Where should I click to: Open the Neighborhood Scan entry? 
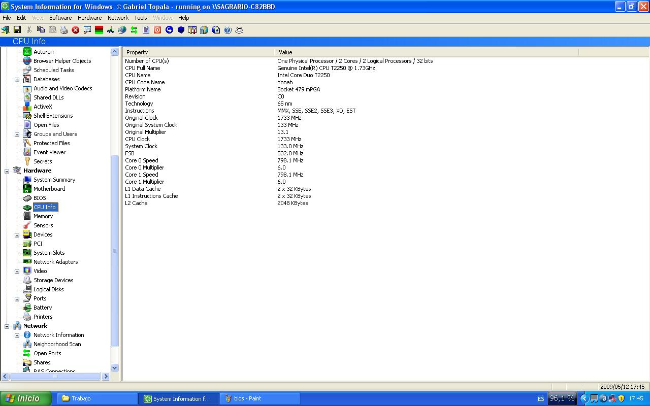[x=57, y=344]
